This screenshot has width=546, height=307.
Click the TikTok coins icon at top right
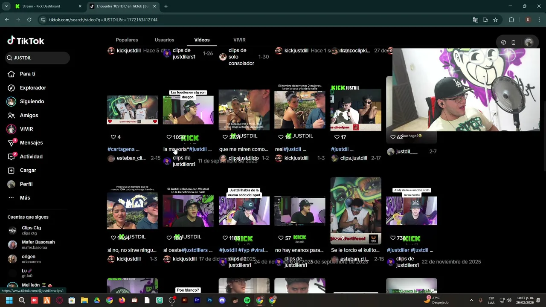pos(503,42)
